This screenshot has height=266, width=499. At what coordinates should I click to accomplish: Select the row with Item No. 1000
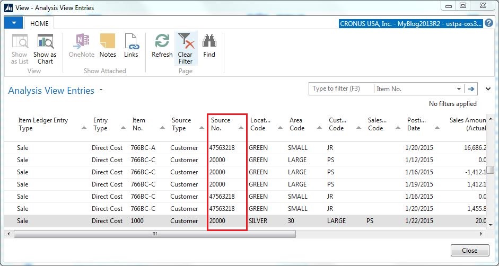138,221
